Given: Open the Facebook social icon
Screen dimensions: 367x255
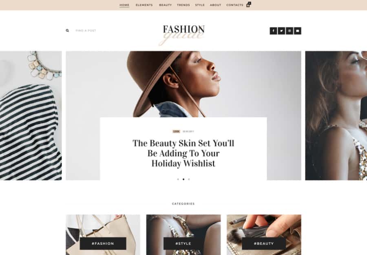Looking at the screenshot, I should pos(273,31).
